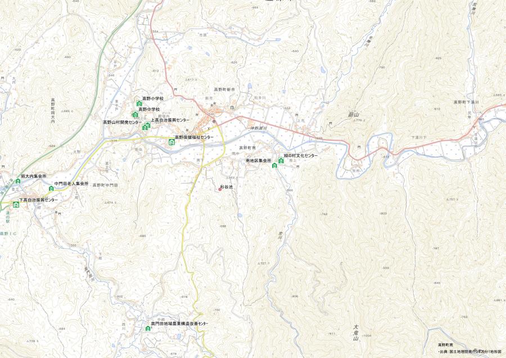506x358 pixels.
Task: Click the red 杉谷池 pond marker
Action: (220, 190)
